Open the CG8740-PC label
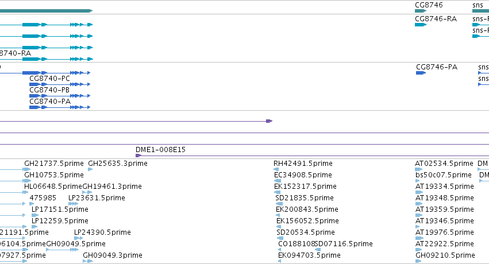The width and height of the screenshot is (489, 264). pyautogui.click(x=49, y=79)
